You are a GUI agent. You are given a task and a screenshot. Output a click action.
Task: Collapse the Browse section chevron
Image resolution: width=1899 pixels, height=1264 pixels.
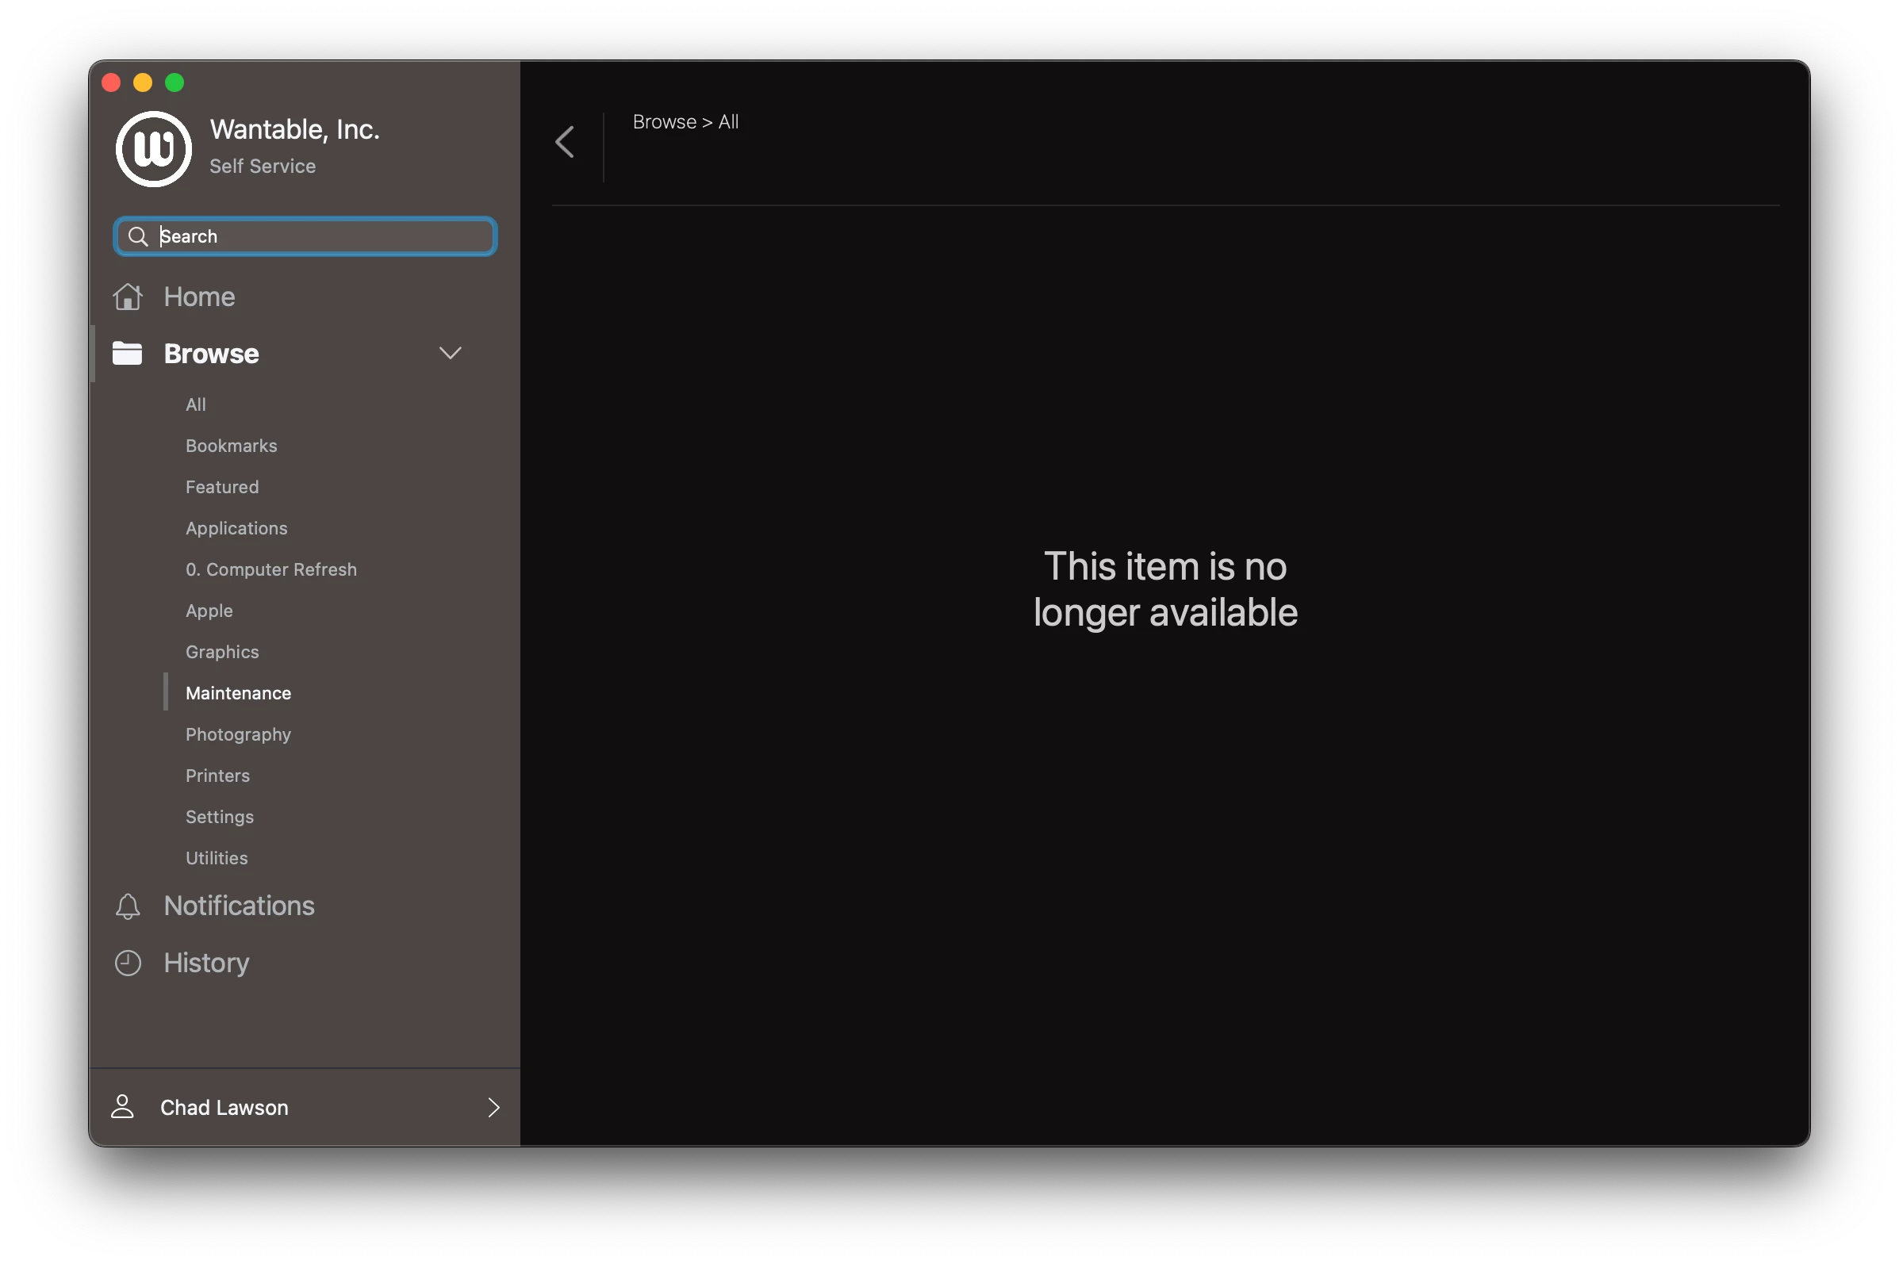click(x=450, y=353)
